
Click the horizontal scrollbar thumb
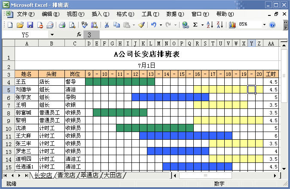tap(205, 176)
